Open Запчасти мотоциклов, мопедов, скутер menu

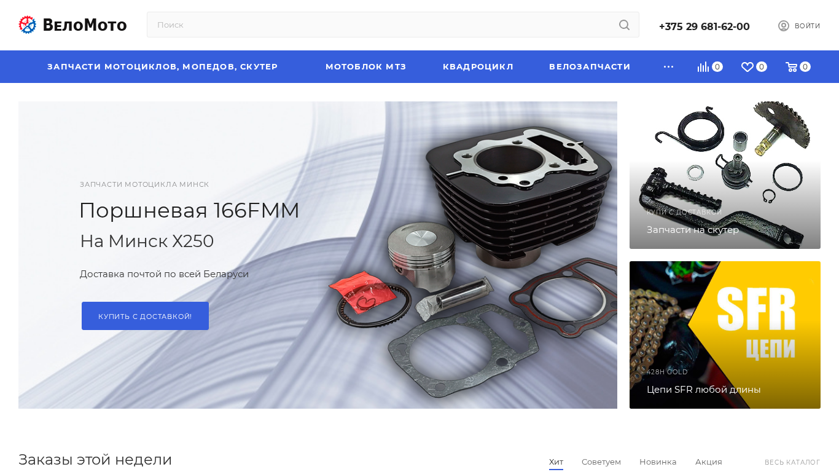click(162, 67)
